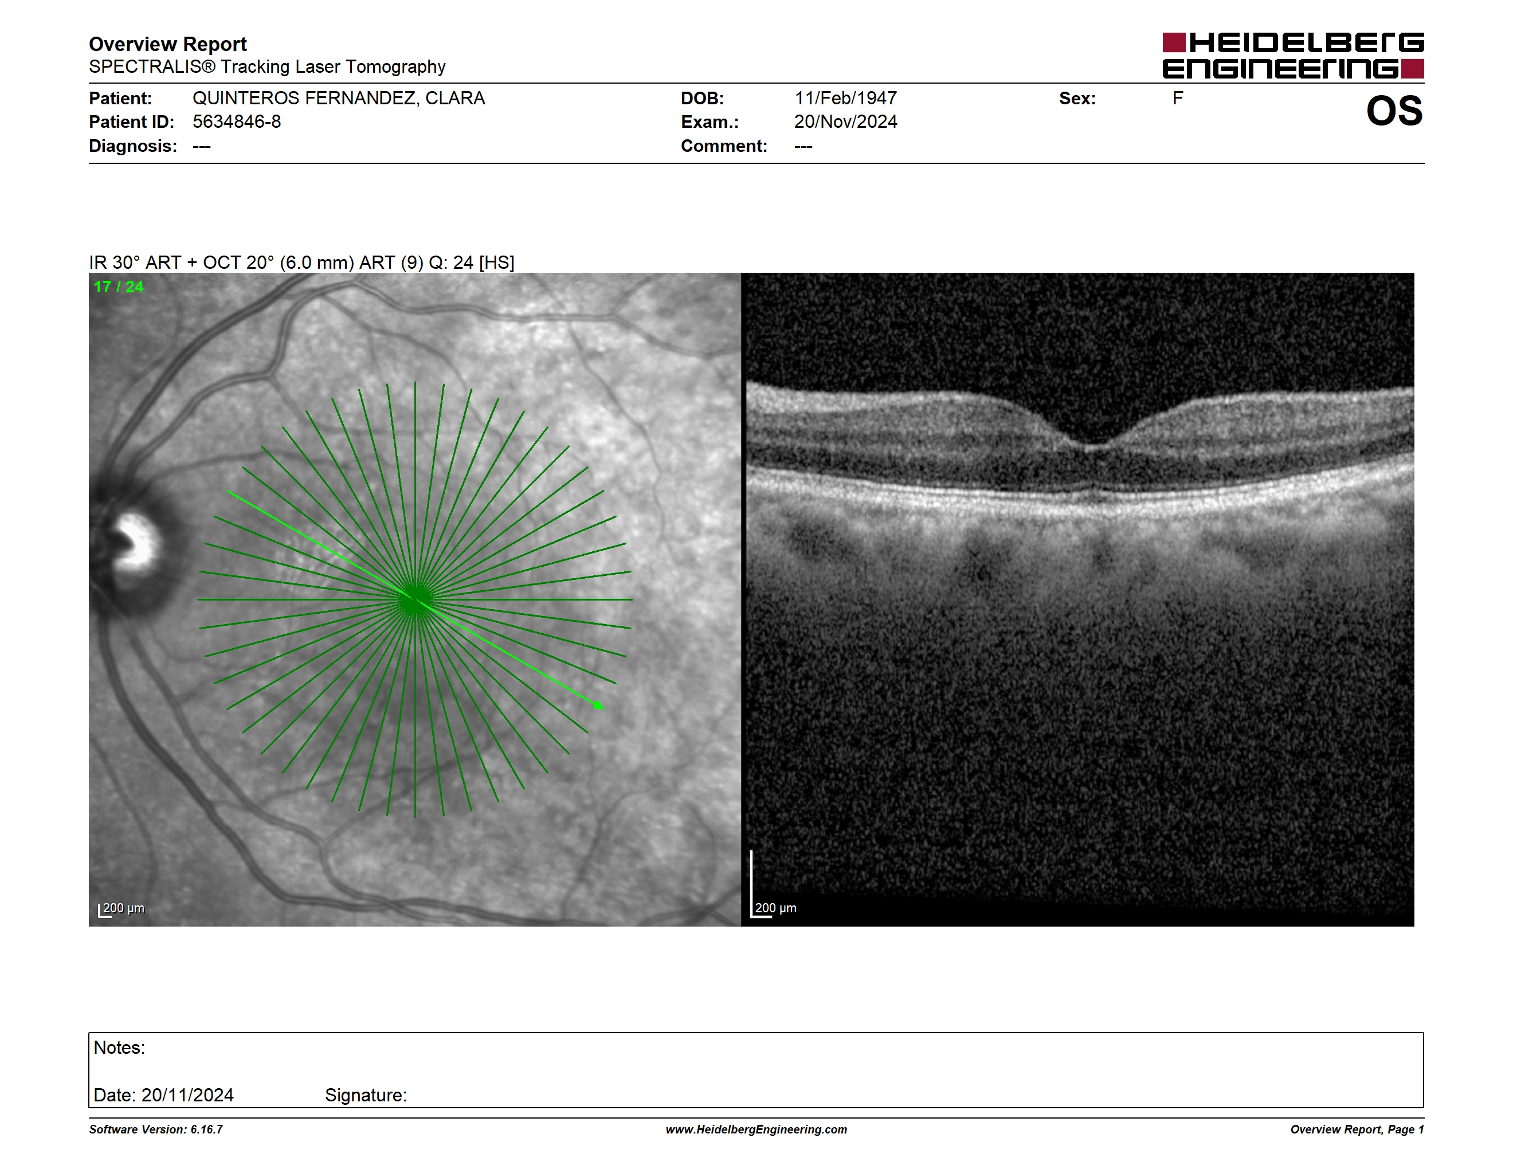
Task: Click the 'Comment:' field label
Action: 724,146
